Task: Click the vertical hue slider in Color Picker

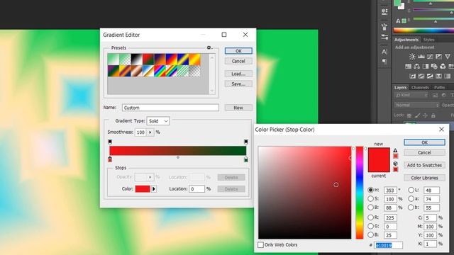Action: tap(360, 193)
